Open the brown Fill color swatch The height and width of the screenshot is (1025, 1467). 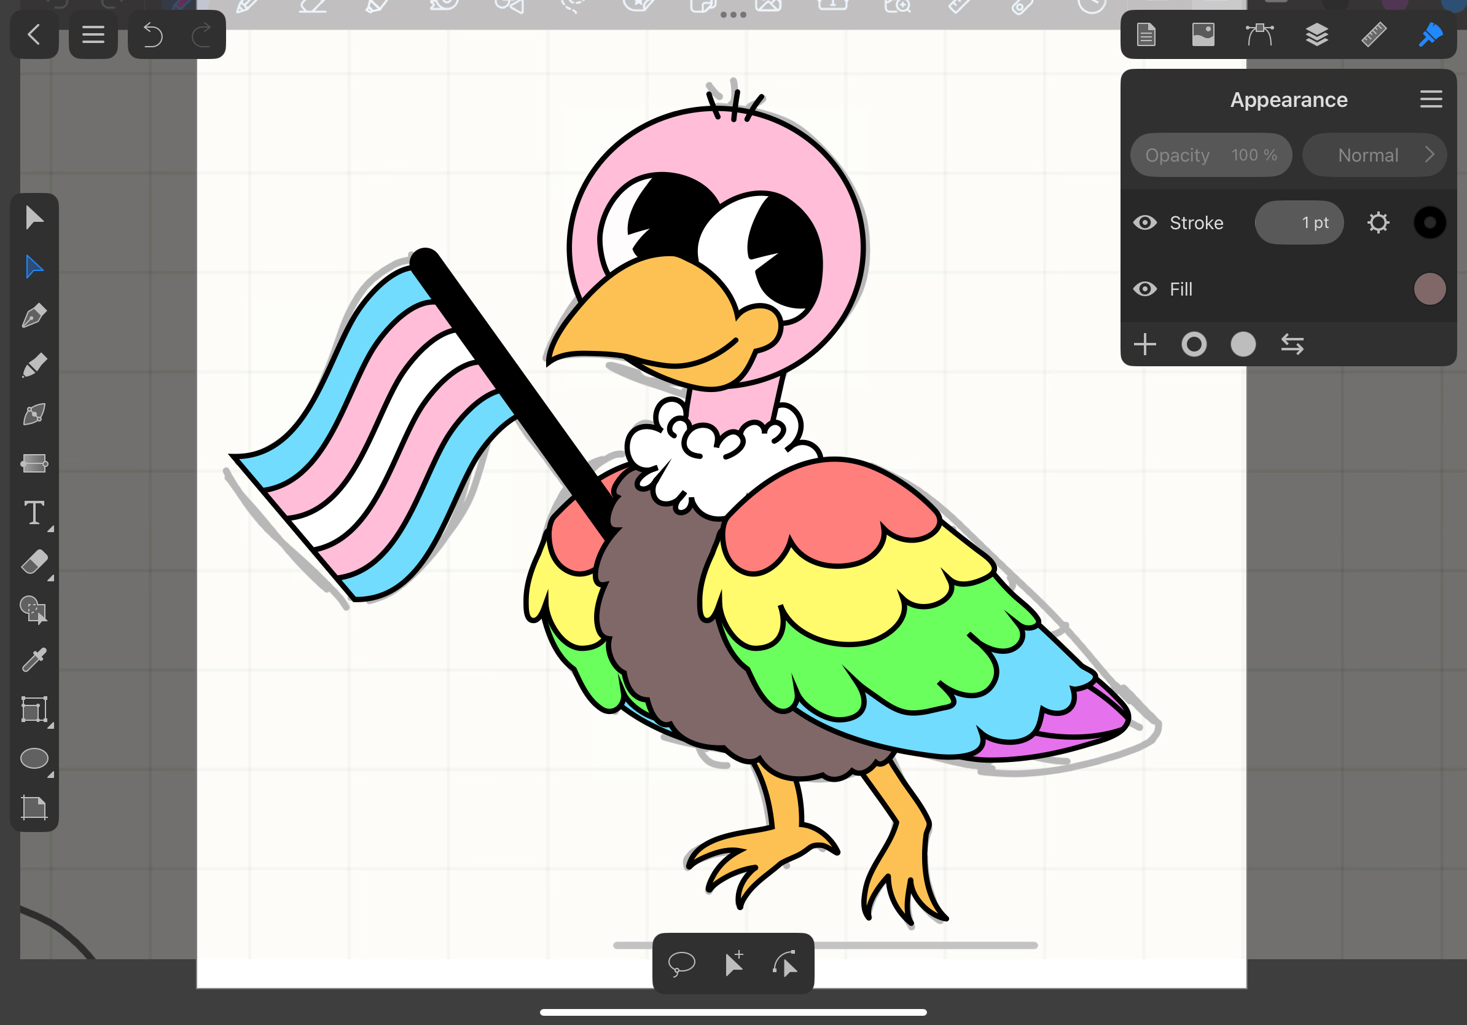(x=1430, y=289)
